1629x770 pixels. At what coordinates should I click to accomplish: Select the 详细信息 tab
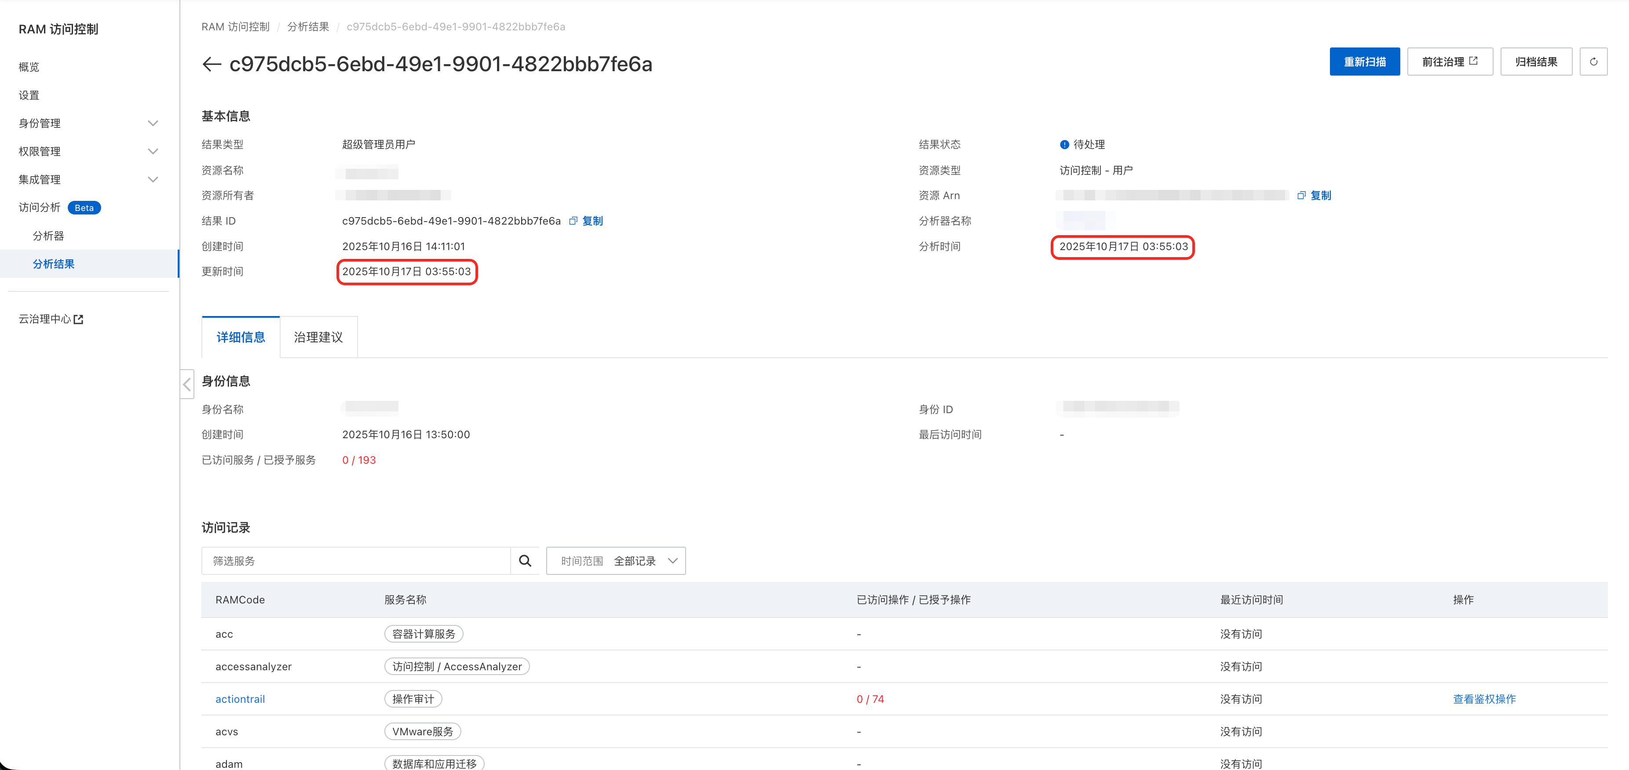[x=240, y=338]
